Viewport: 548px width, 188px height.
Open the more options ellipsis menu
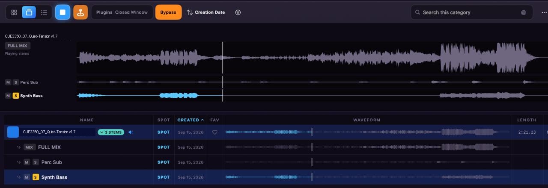[x=544, y=12]
